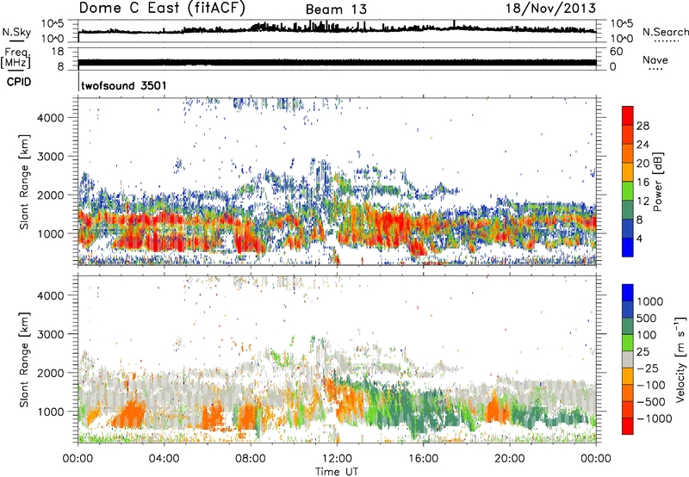This screenshot has height=477, width=689.
Task: Pick the below-4 dB bright blue power swatch
Action: (x=628, y=247)
